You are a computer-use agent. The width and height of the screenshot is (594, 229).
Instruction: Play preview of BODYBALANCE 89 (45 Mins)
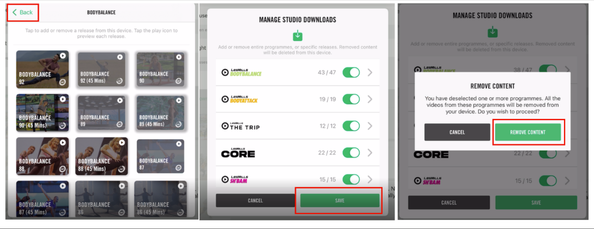179,100
